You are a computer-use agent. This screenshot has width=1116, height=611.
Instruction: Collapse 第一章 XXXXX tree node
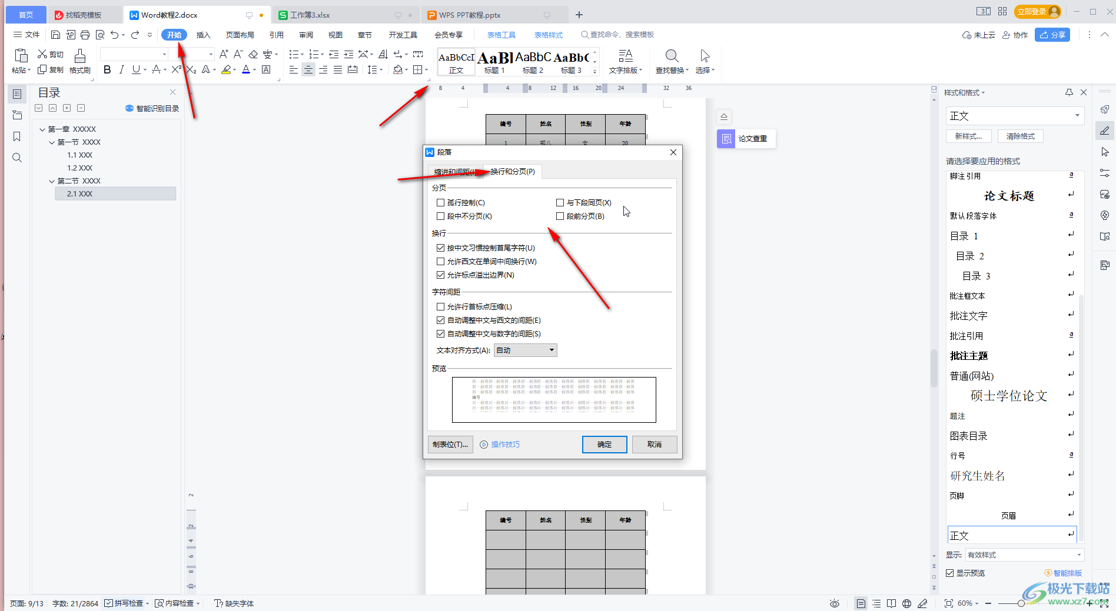tap(42, 129)
